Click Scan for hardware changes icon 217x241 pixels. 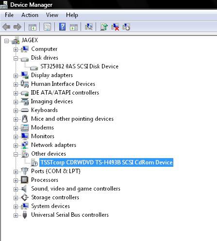(x=89, y=27)
